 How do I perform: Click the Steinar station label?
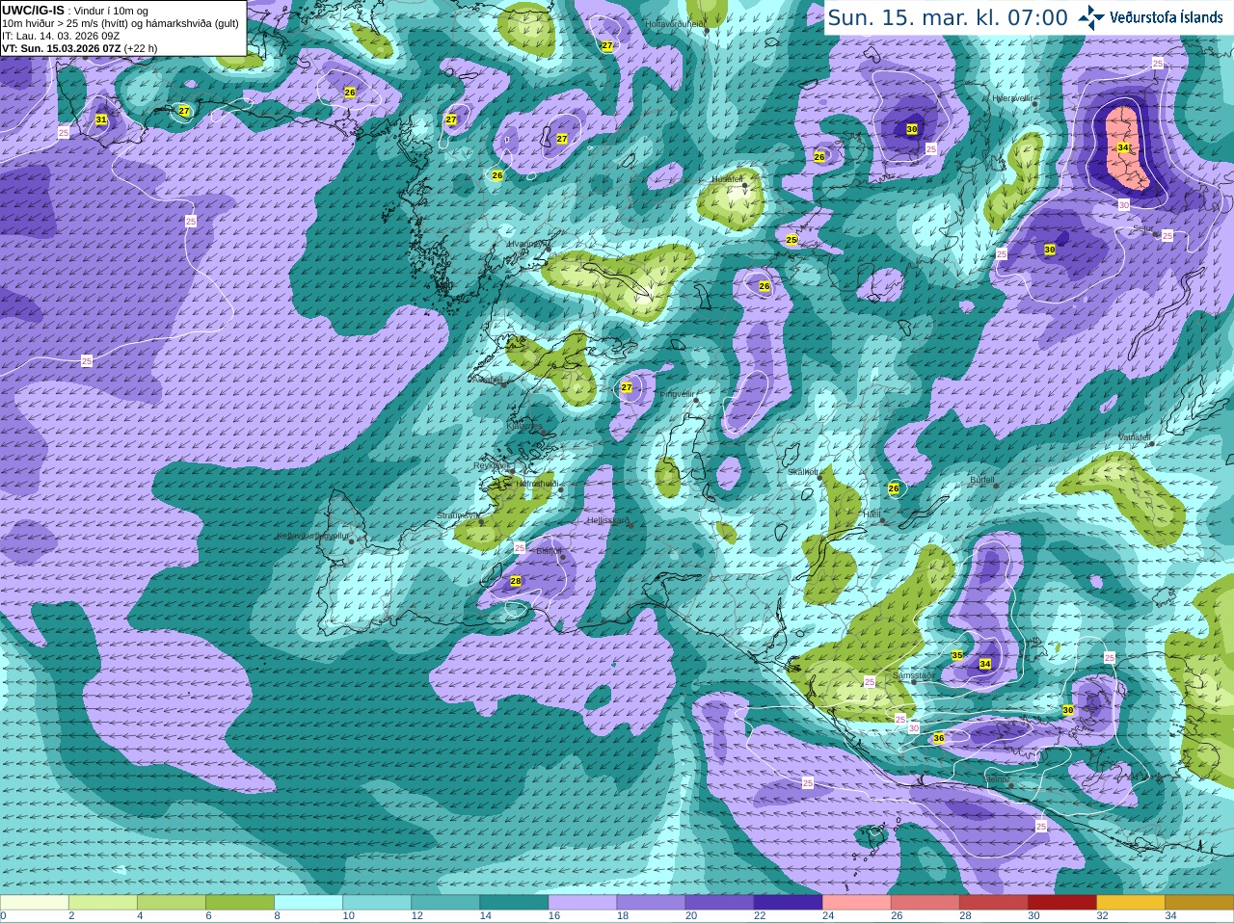coord(996,778)
